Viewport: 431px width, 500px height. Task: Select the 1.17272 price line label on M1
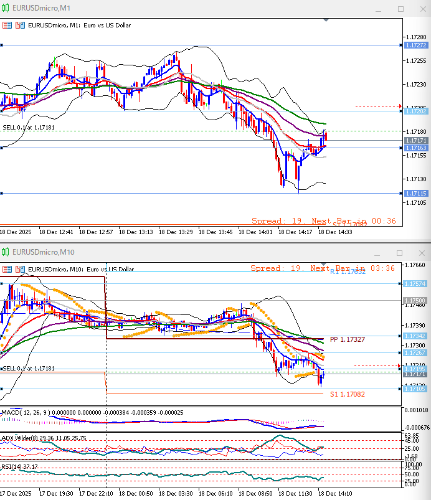pyautogui.click(x=415, y=45)
